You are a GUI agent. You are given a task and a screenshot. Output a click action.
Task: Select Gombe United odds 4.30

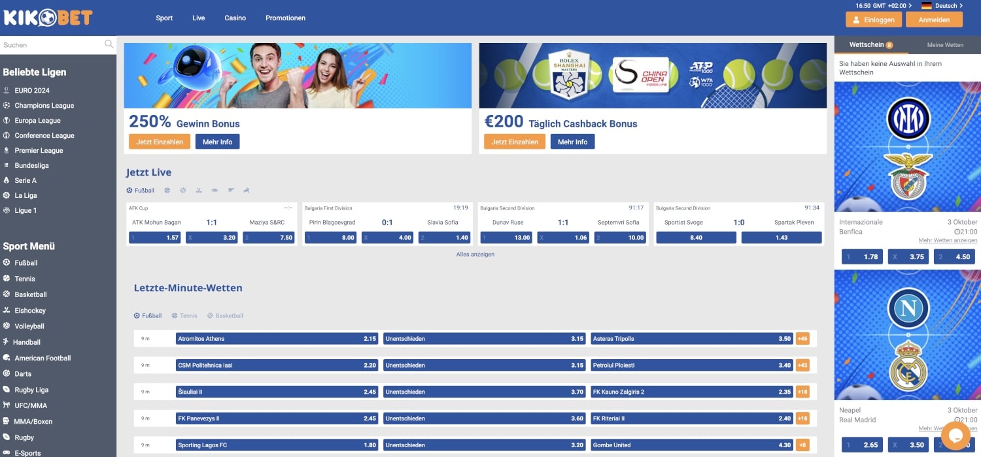[692, 445]
